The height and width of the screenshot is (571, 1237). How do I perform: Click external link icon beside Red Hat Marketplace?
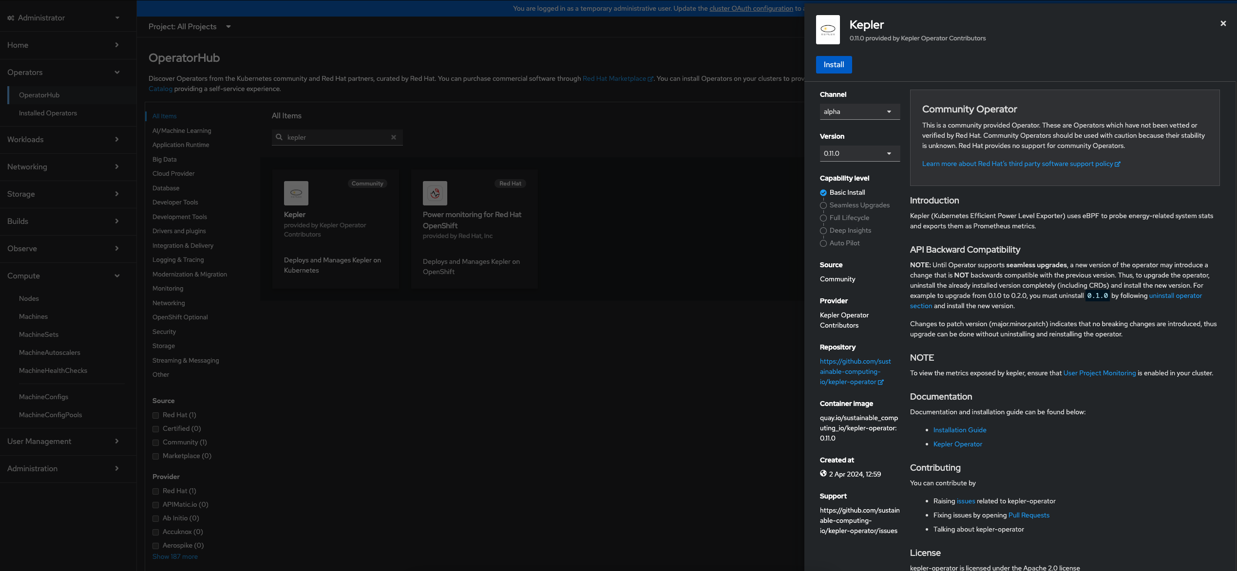650,79
